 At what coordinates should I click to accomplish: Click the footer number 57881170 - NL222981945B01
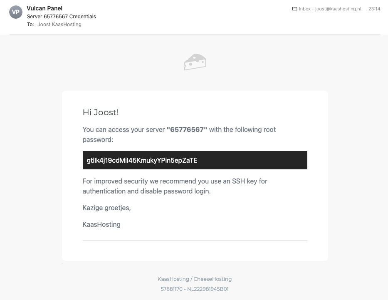[x=195, y=289]
